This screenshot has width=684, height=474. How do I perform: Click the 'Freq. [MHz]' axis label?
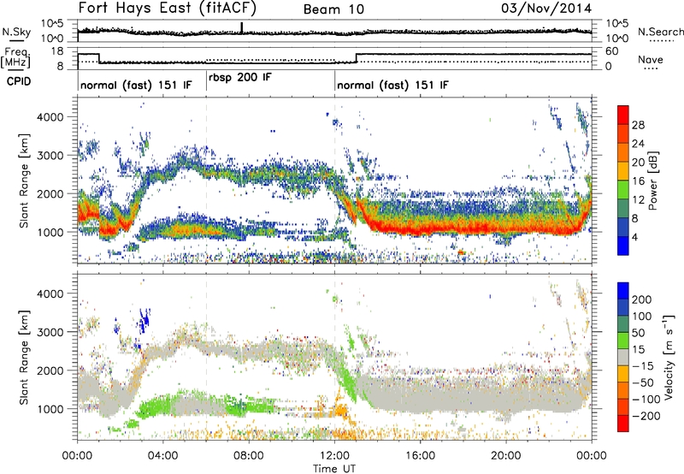[16, 58]
